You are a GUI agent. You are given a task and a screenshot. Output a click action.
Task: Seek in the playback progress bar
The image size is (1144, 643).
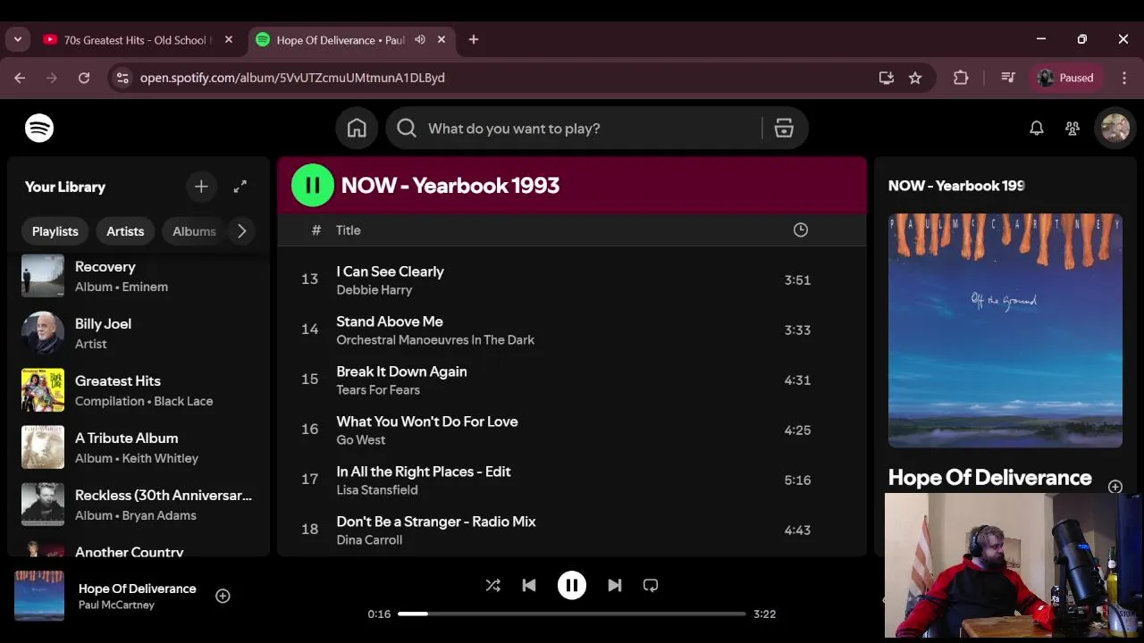tap(572, 614)
